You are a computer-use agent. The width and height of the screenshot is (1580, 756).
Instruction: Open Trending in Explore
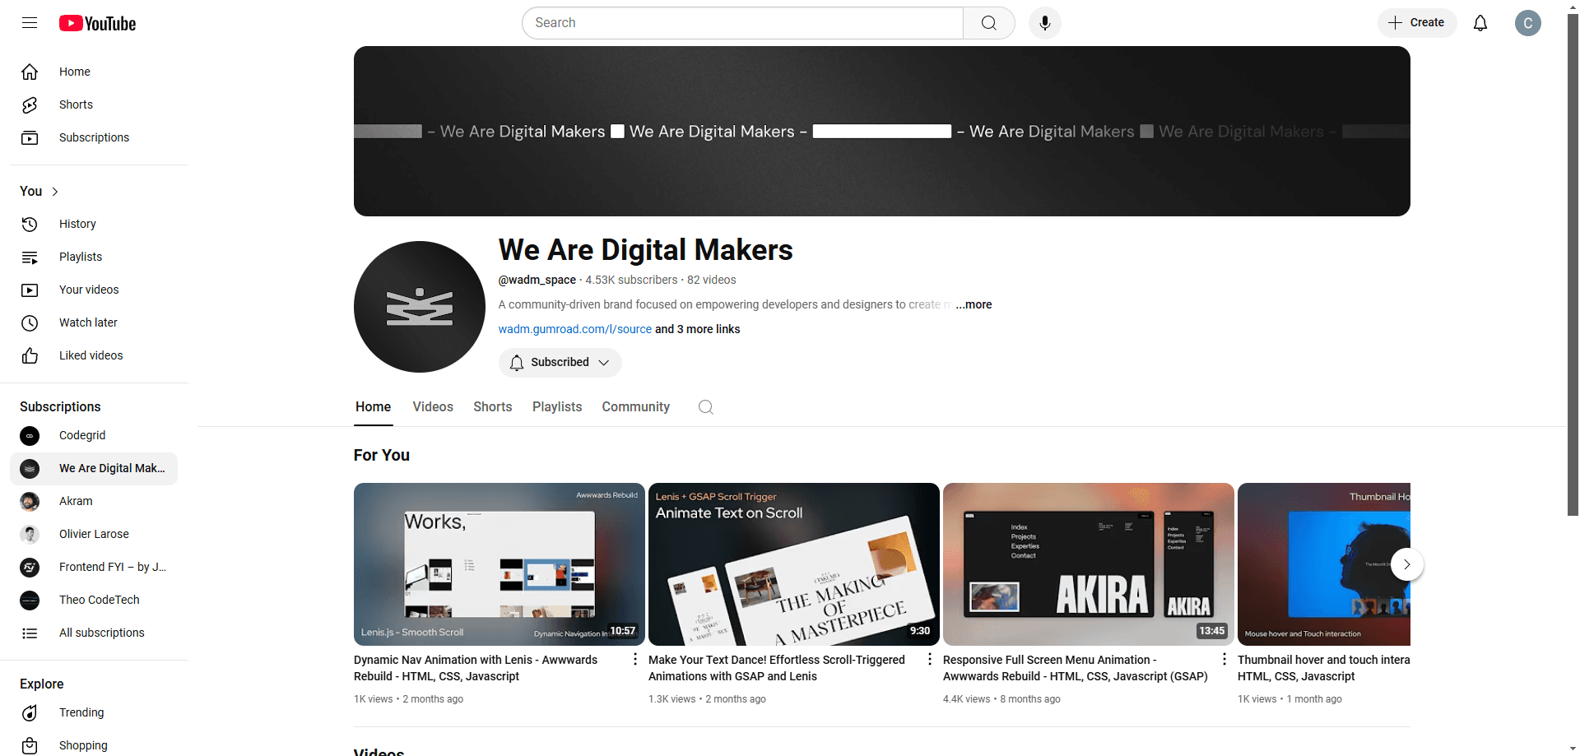point(94,712)
